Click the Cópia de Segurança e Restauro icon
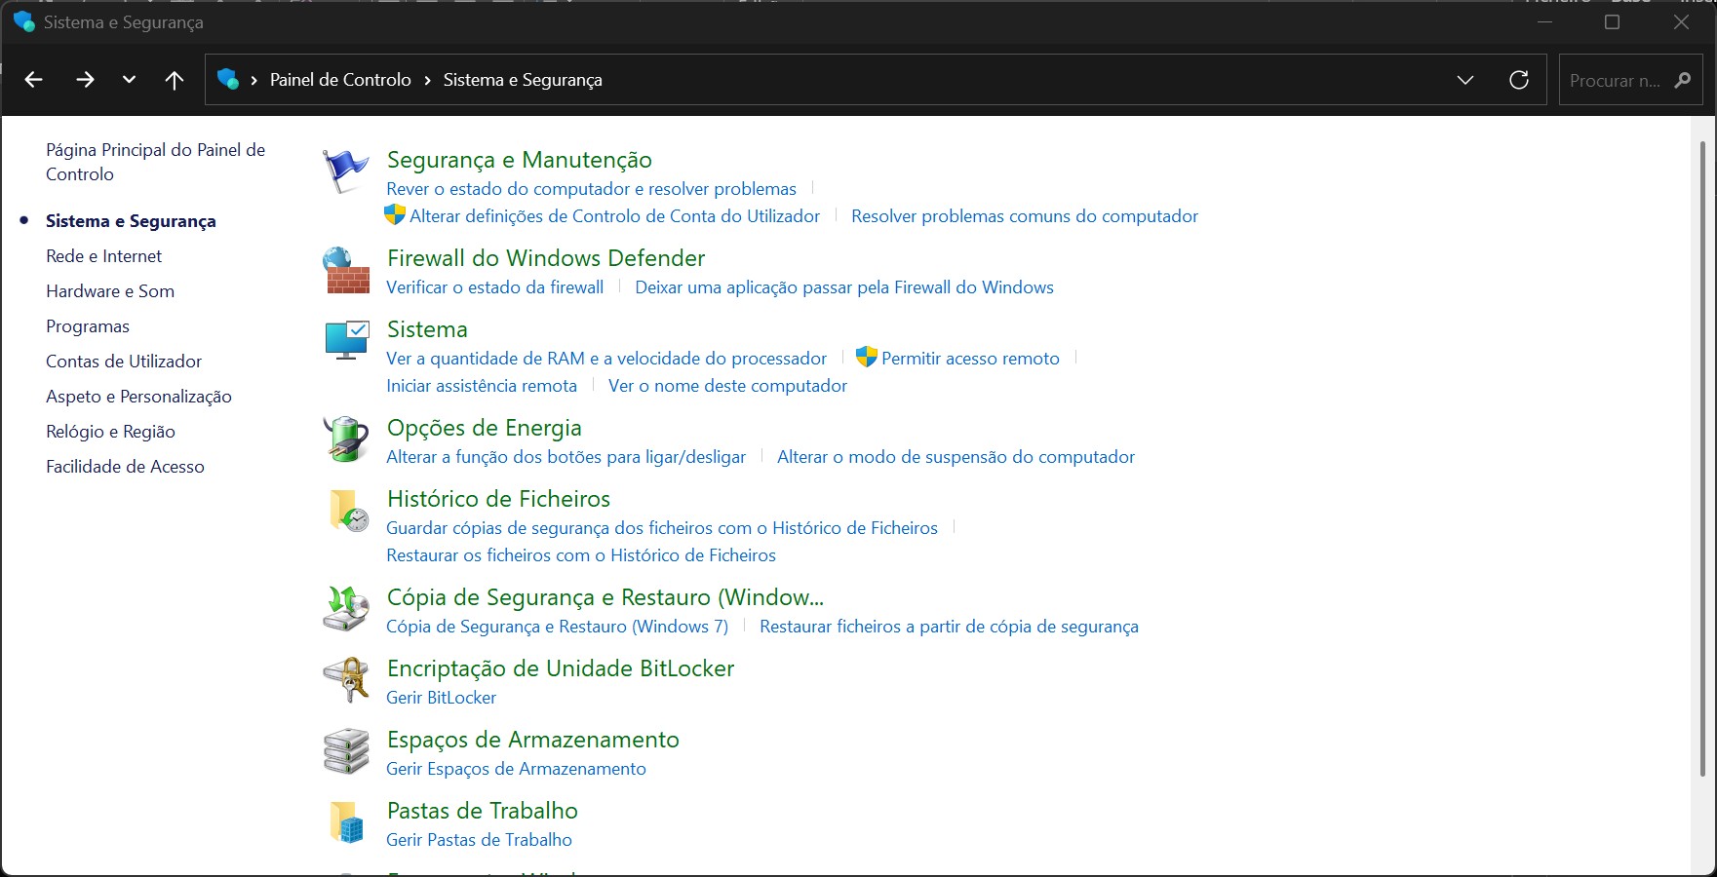Screen dimensions: 1717x877 coord(346,609)
